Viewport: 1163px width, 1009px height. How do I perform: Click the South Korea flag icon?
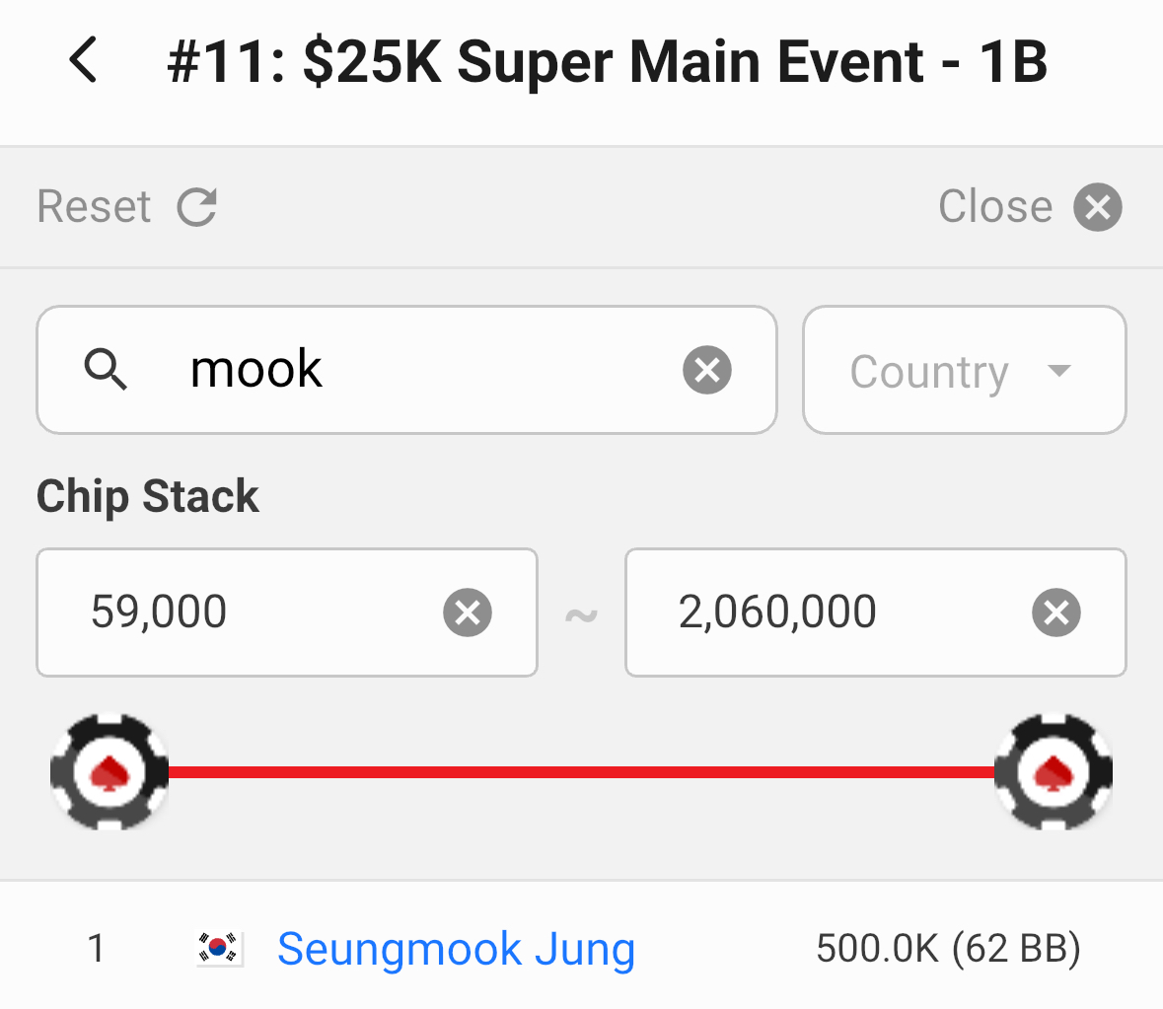[x=219, y=949]
